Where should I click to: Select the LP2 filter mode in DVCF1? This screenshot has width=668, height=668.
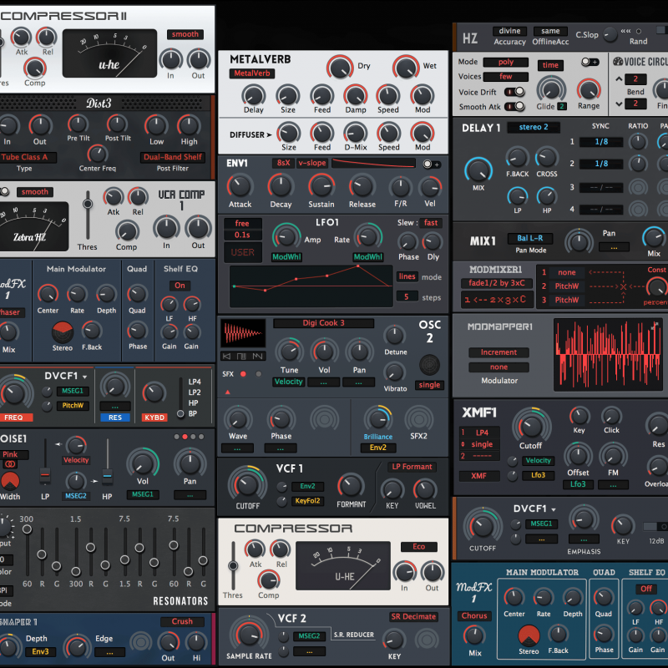click(x=194, y=392)
